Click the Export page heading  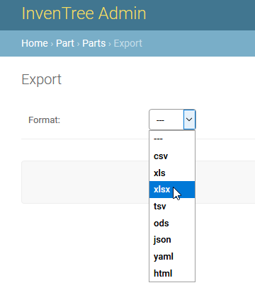42,79
